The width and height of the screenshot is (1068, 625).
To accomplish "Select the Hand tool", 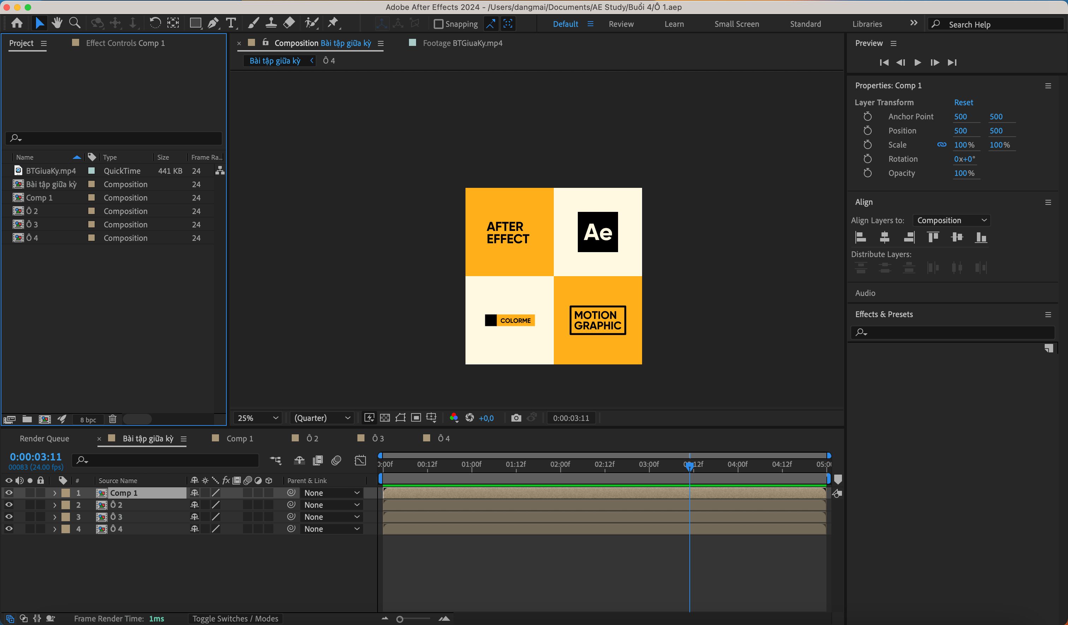I will click(x=57, y=23).
